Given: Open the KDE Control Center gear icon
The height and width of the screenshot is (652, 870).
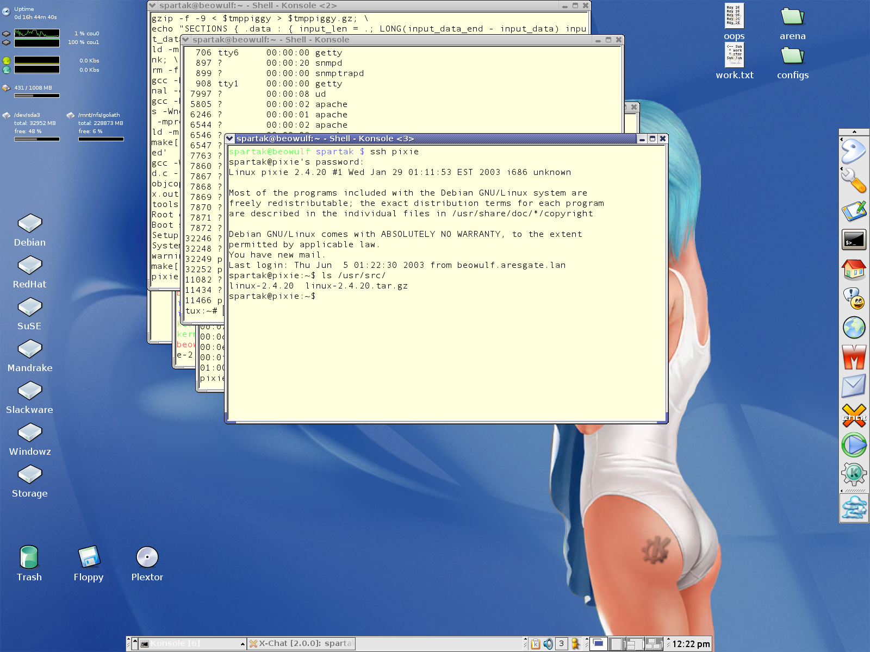Looking at the screenshot, I should pyautogui.click(x=854, y=474).
